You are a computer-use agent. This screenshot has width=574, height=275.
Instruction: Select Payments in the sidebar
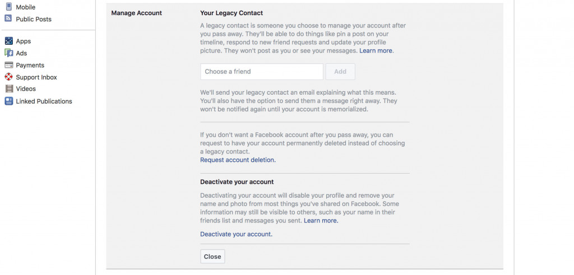(30, 65)
